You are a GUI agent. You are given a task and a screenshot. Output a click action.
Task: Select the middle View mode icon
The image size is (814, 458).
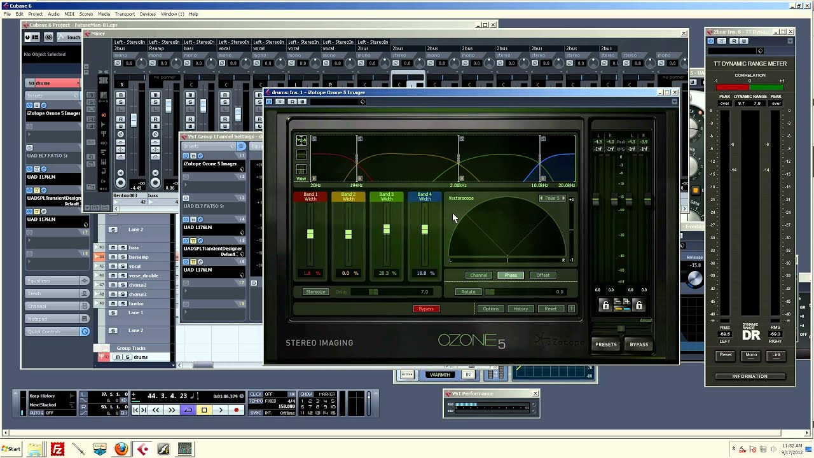(301, 155)
